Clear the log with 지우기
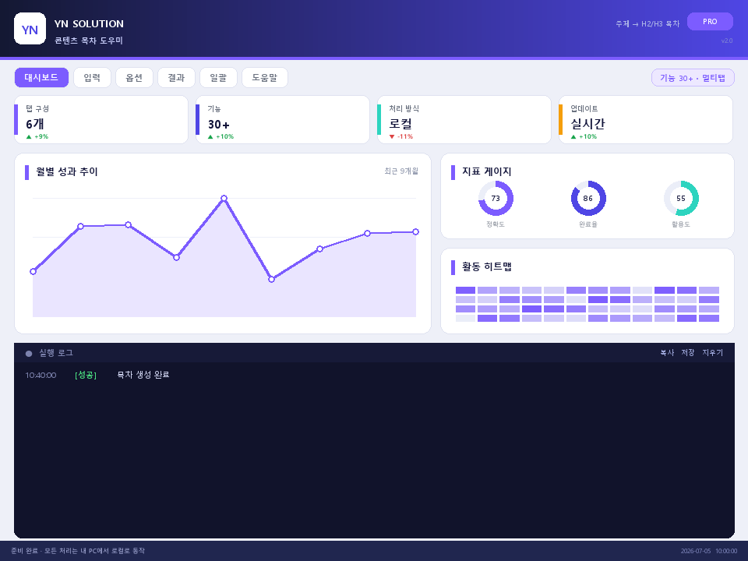This screenshot has width=748, height=561. click(x=713, y=352)
